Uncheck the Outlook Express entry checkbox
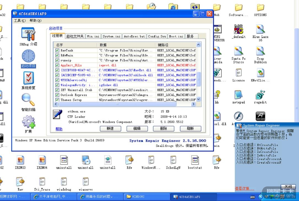Viewport: 299px width, 201px height. click(57, 95)
